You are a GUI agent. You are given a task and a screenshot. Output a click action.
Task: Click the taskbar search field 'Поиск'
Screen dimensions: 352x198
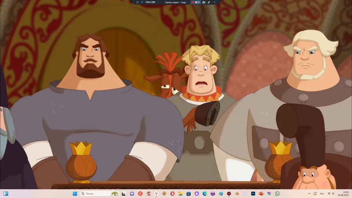(x=99, y=194)
